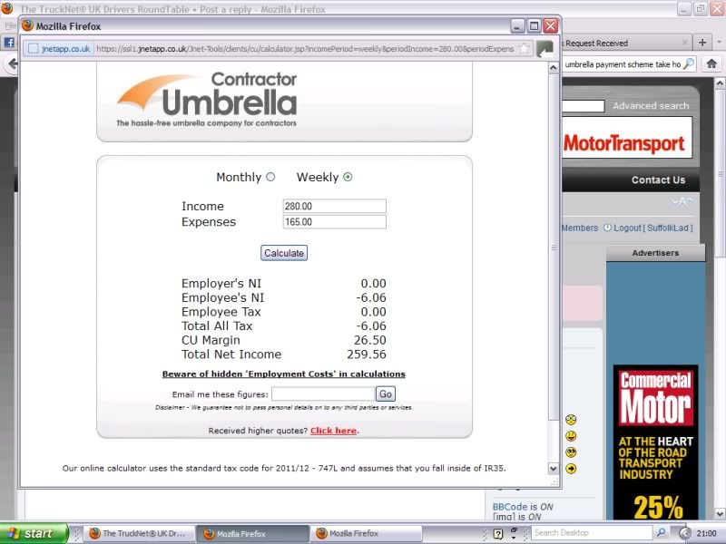The width and height of the screenshot is (726, 544).
Task: Click the 21:00 taskbar clock
Action: pos(707,533)
